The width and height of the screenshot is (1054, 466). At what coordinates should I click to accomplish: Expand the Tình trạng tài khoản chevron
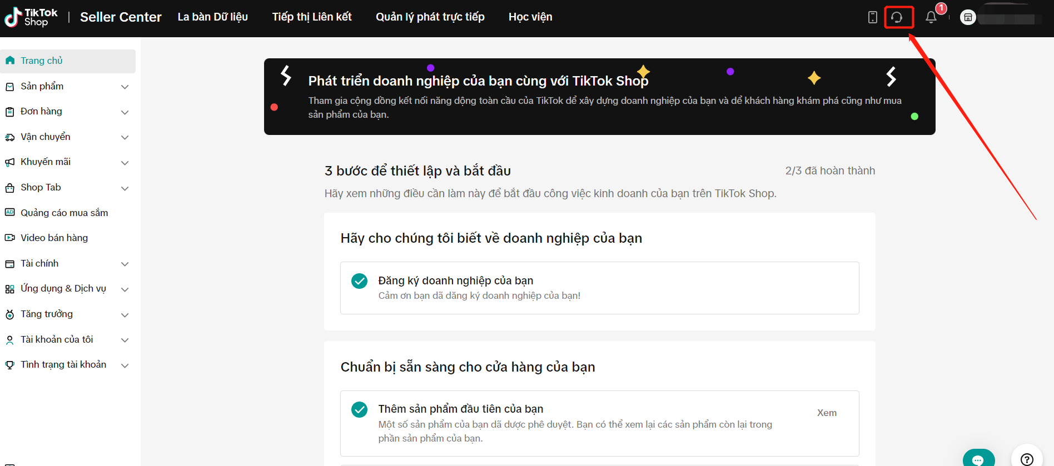[125, 365]
